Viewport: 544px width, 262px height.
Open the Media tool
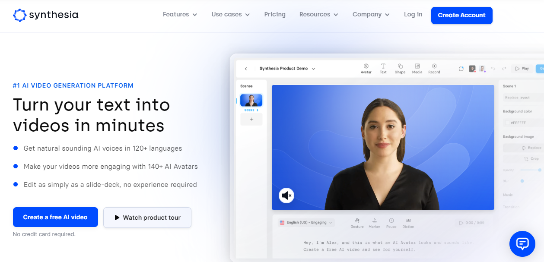tap(417, 69)
